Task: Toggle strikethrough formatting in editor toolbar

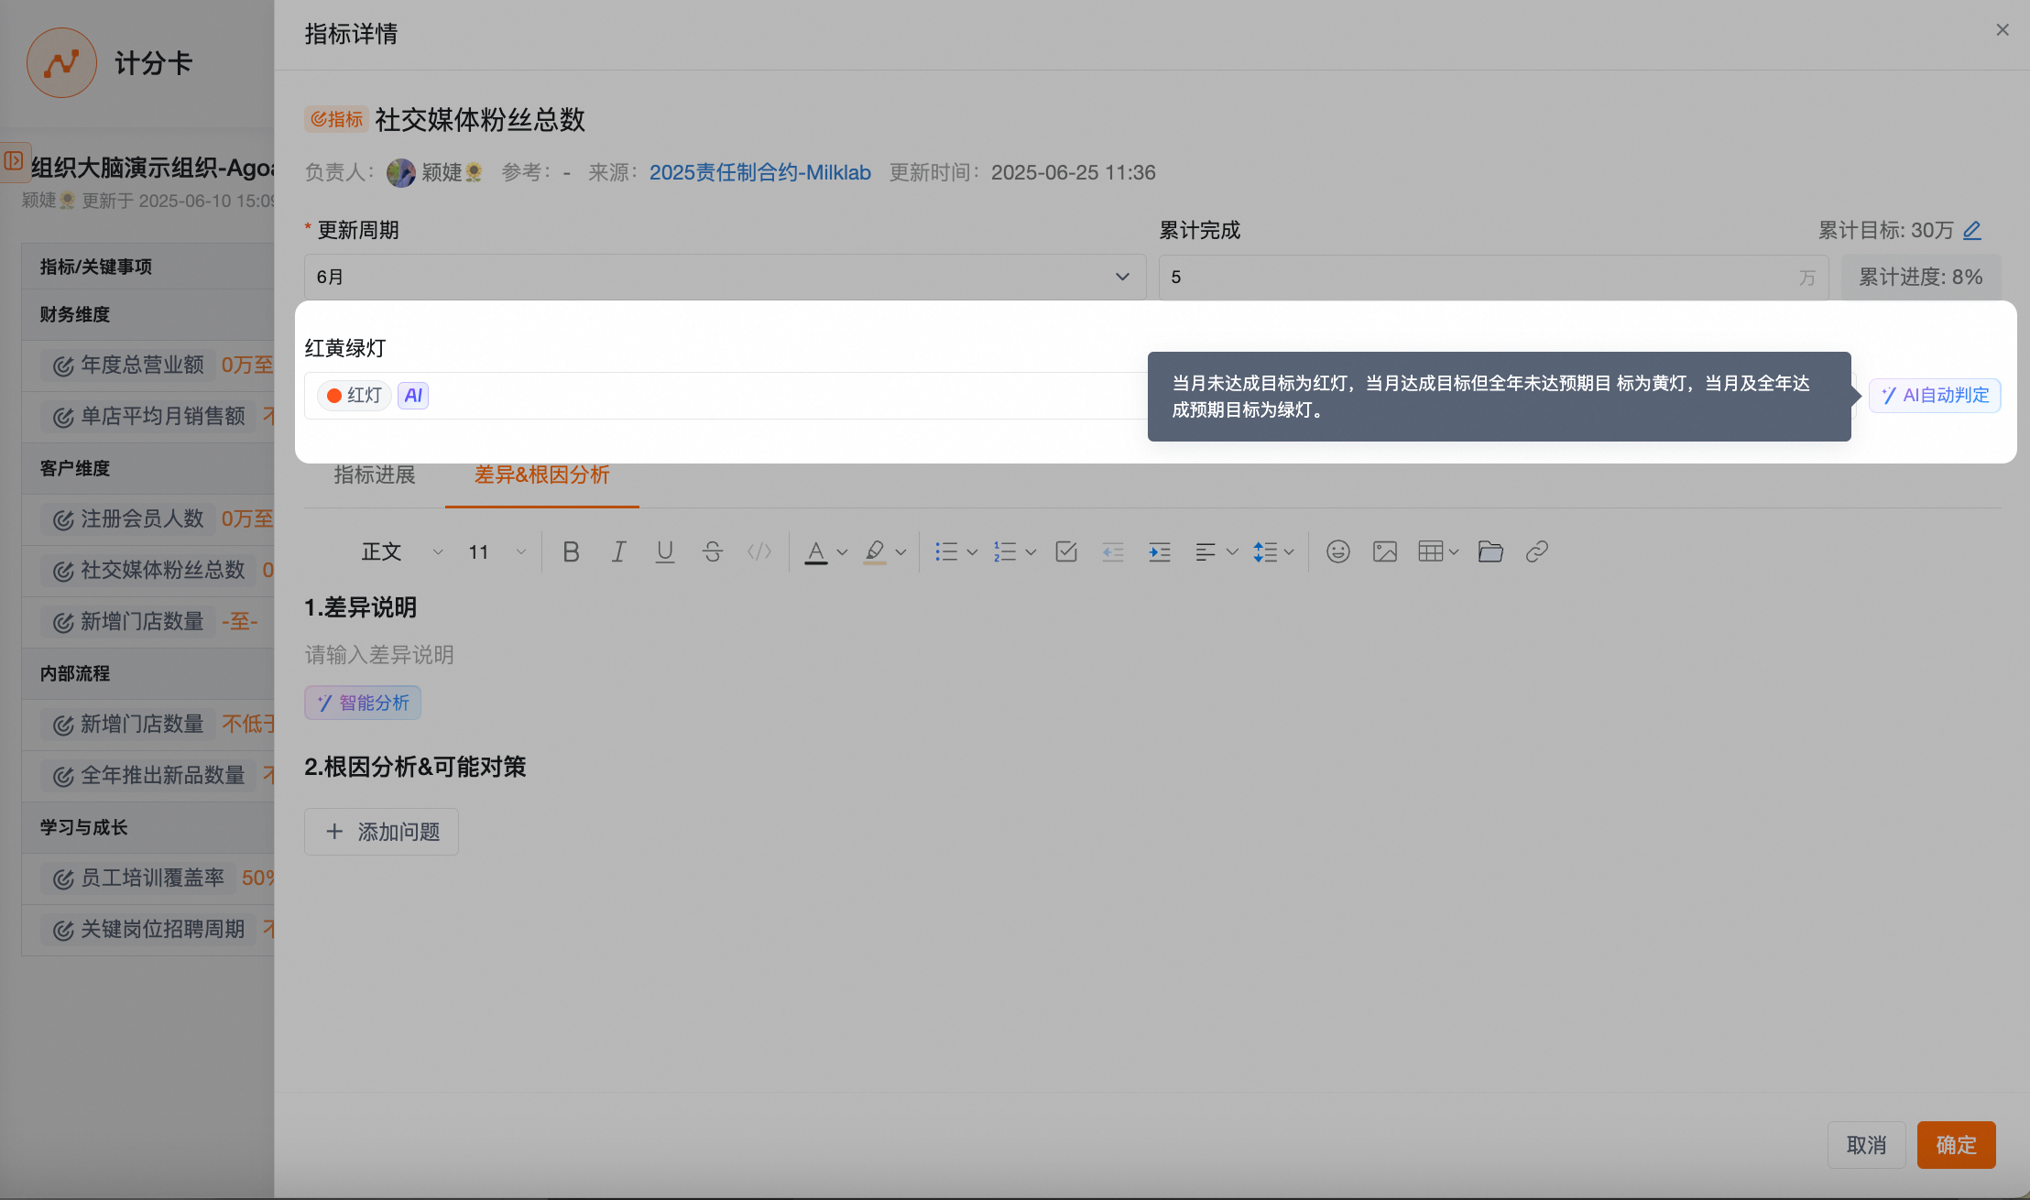Action: pos(712,551)
